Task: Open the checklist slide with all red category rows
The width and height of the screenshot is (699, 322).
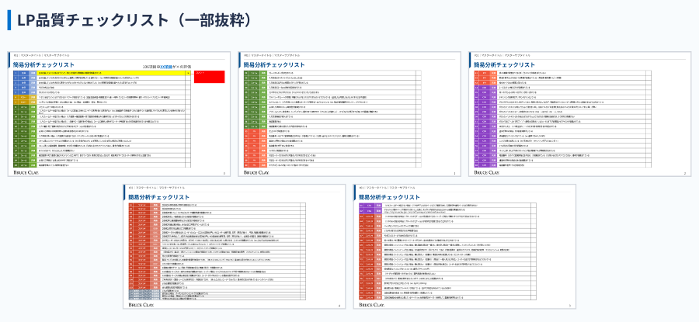Action: [234, 246]
